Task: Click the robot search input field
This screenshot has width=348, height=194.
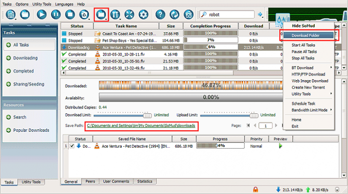Action: click(227, 14)
